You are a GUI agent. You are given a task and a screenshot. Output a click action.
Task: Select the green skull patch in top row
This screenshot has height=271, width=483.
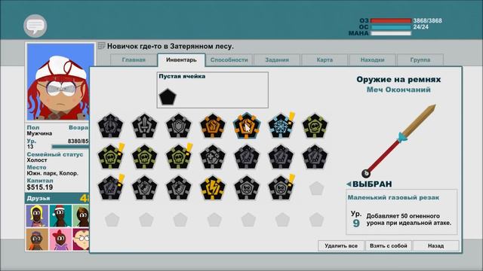point(315,126)
